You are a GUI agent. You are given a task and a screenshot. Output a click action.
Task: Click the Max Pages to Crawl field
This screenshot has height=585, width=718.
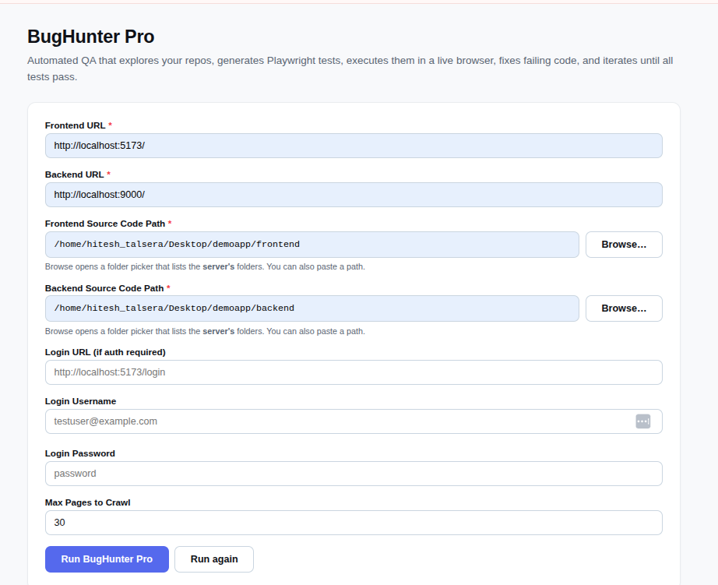tap(354, 523)
